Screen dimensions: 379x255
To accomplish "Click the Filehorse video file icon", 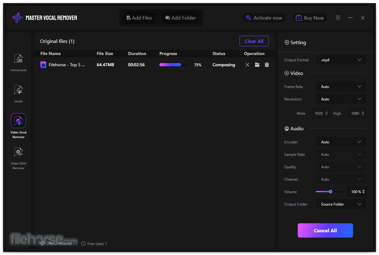I will [43, 65].
